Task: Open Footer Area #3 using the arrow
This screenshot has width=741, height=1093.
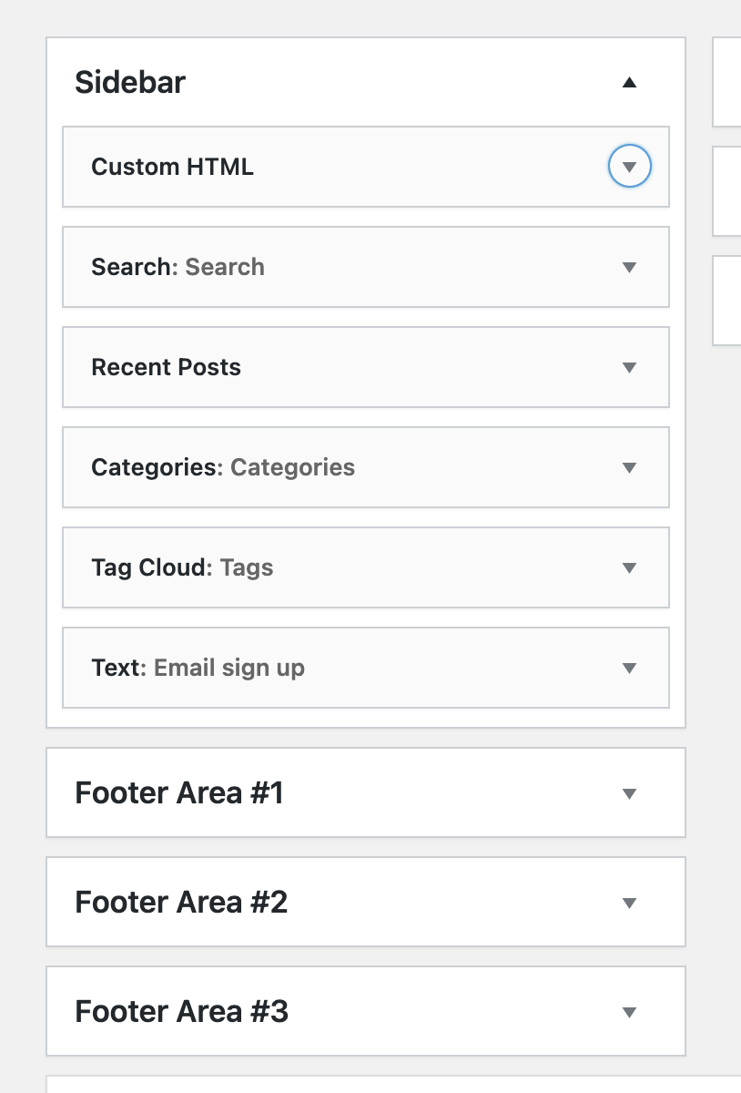Action: pyautogui.click(x=629, y=1012)
